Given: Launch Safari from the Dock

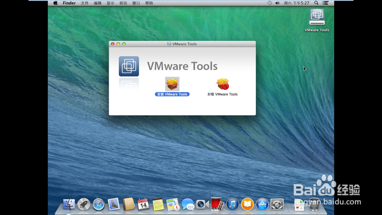Looking at the screenshot, I should [x=99, y=204].
